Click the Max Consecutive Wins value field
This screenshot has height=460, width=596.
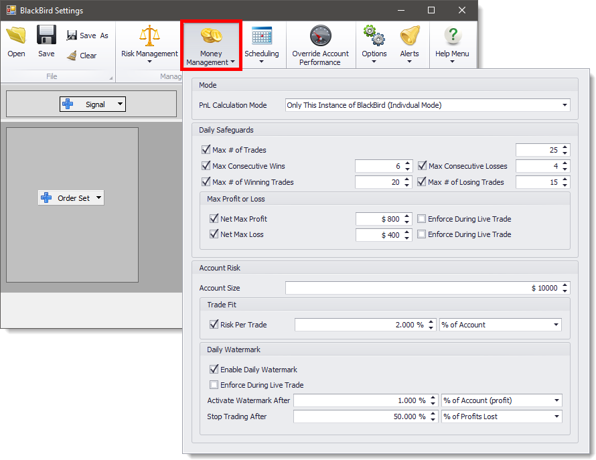[x=379, y=166]
